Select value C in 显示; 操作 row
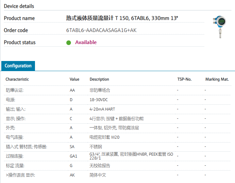The image size is (235, 183). pos(71,119)
